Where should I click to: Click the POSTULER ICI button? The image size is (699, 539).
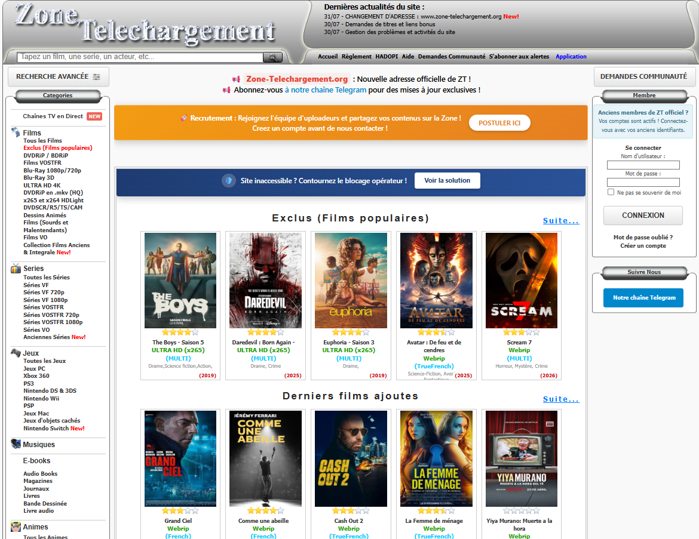click(499, 123)
